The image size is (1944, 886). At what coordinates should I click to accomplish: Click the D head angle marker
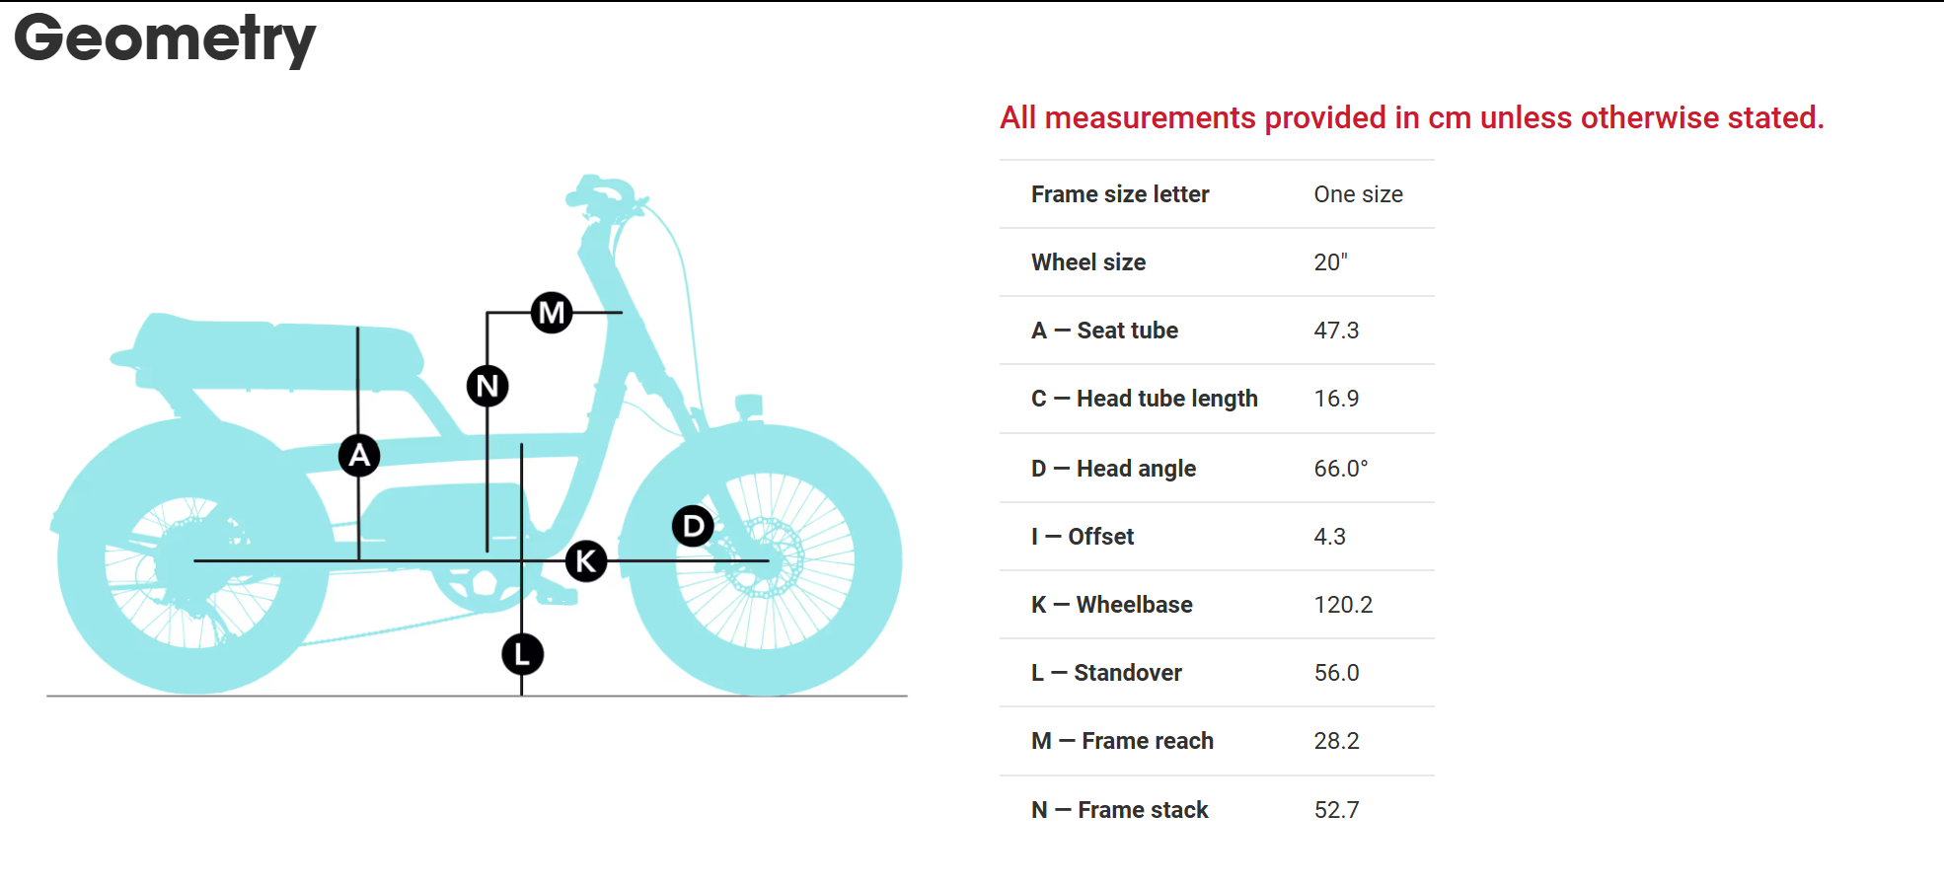pyautogui.click(x=693, y=526)
